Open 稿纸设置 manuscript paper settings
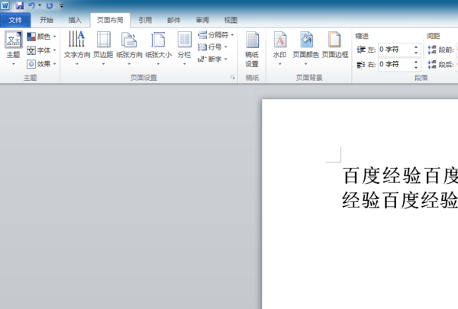This screenshot has height=309, width=458. coord(252,49)
